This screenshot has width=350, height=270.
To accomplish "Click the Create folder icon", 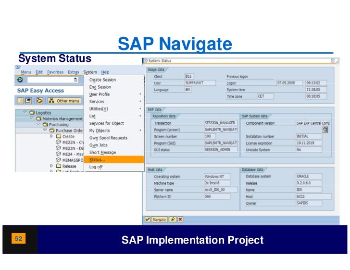I will tap(59, 136).
